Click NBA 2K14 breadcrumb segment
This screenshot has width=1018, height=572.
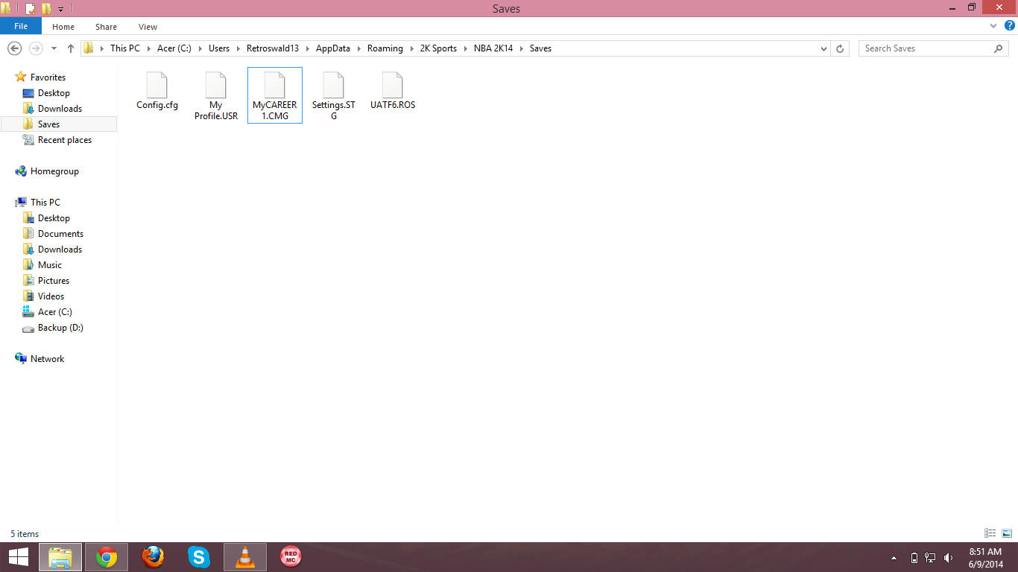click(x=493, y=48)
